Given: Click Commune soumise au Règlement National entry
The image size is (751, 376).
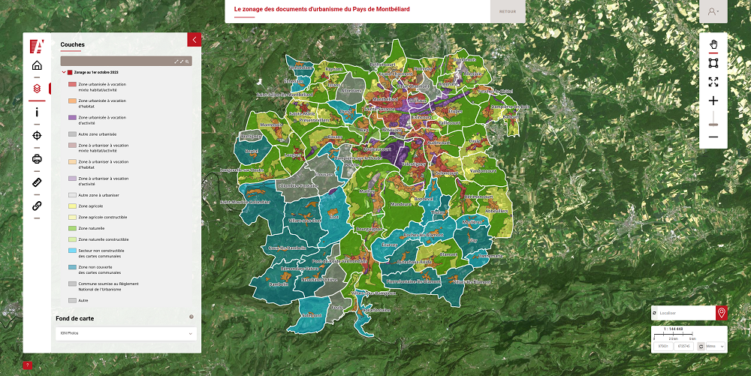Looking at the screenshot, I should (x=108, y=287).
